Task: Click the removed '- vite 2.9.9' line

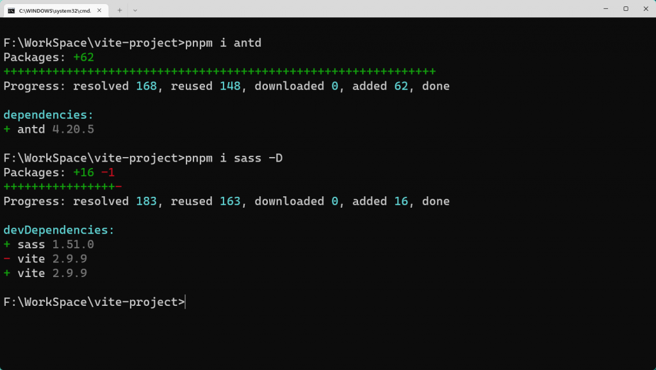Action: pyautogui.click(x=45, y=258)
